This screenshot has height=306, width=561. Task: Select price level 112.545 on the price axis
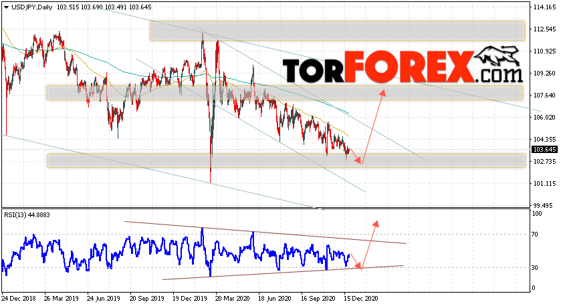pos(544,29)
